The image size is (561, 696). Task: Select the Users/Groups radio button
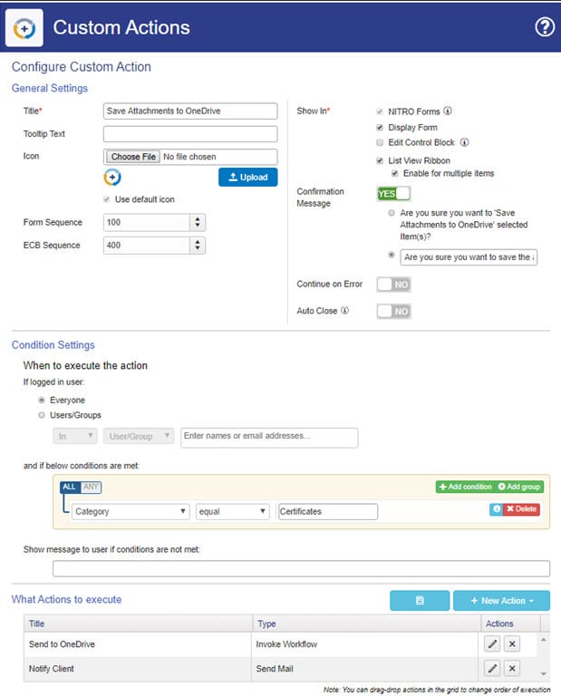pyautogui.click(x=42, y=415)
